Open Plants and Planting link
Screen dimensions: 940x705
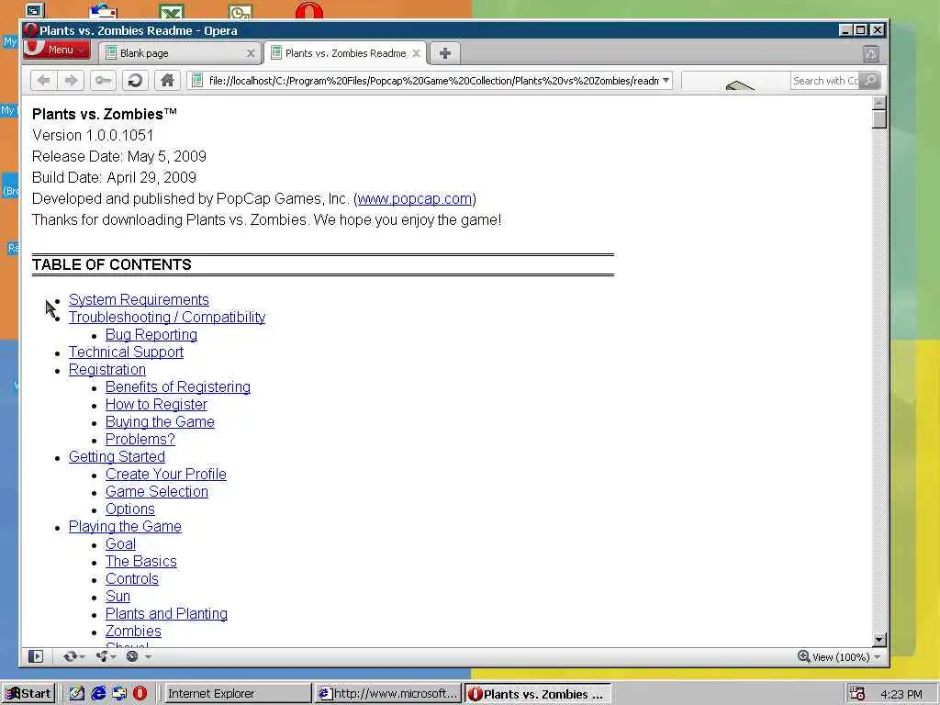[x=167, y=613]
